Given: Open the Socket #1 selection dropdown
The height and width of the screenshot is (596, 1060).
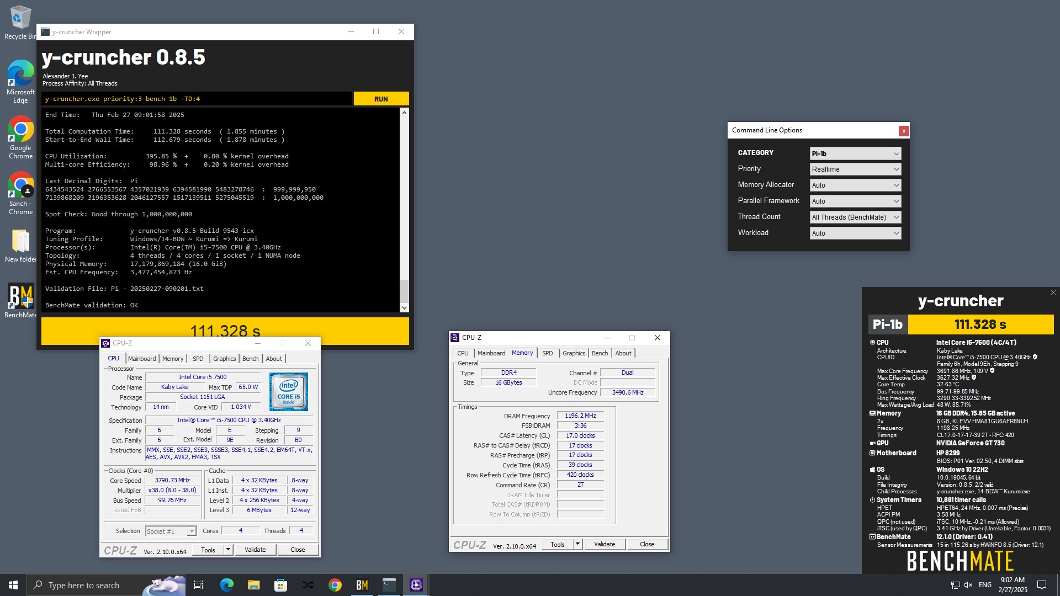Looking at the screenshot, I should pyautogui.click(x=171, y=531).
